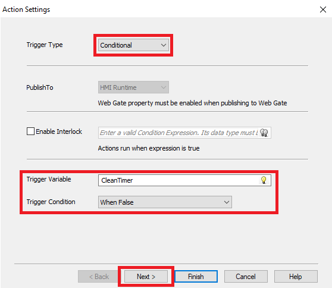Viewport: 332px width, 288px height.
Task: Click the Next button
Action: click(146, 276)
